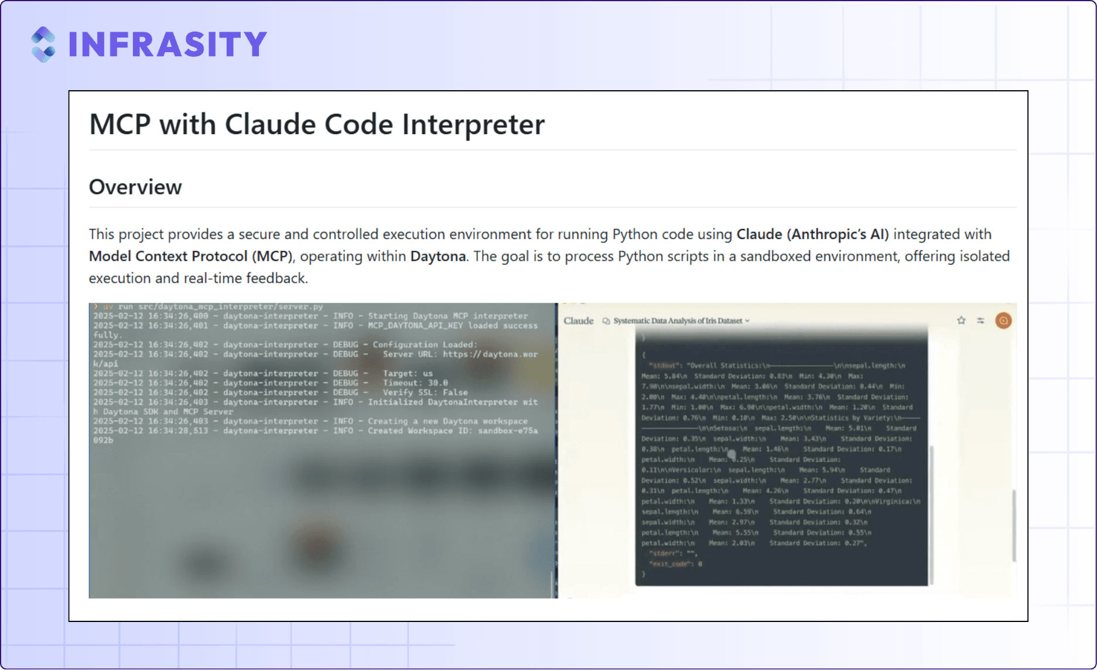The width and height of the screenshot is (1097, 670).
Task: Click the Claude page vertical scrollbar
Action: [1014, 525]
